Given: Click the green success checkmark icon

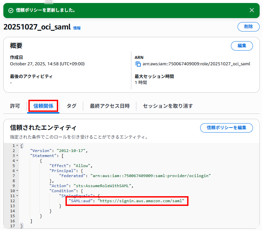Looking at the screenshot, I should (x=11, y=10).
